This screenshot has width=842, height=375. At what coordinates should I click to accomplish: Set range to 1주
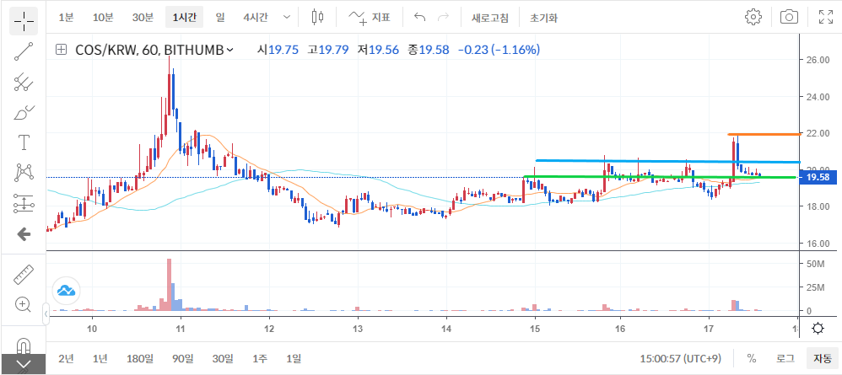click(259, 358)
